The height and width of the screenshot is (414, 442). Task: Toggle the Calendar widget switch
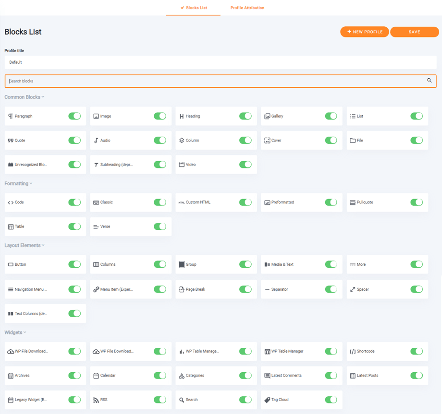pos(160,376)
